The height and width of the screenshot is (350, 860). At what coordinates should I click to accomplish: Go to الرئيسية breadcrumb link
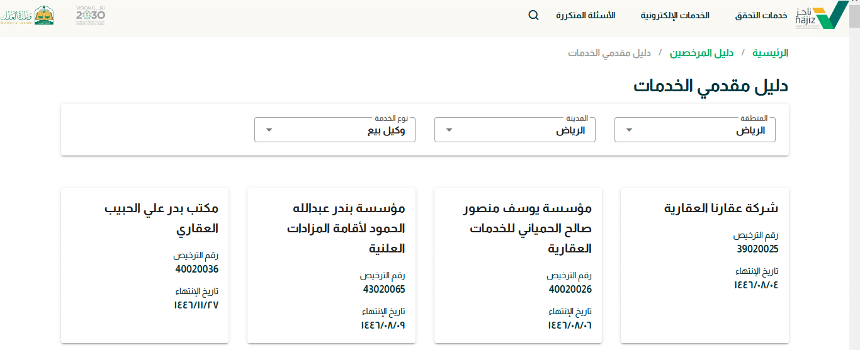[x=771, y=53]
